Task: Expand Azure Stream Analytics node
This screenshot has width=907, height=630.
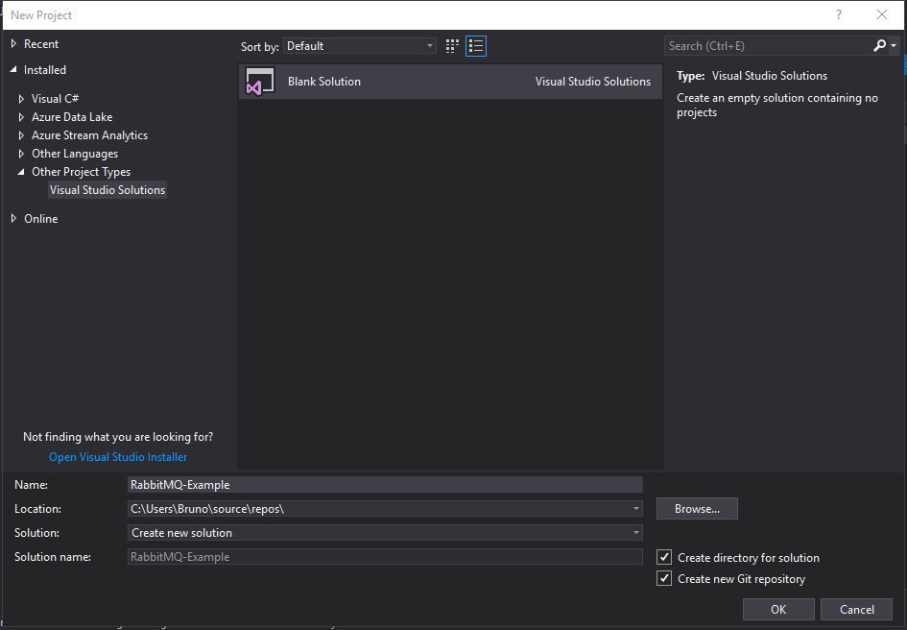Action: [x=21, y=135]
